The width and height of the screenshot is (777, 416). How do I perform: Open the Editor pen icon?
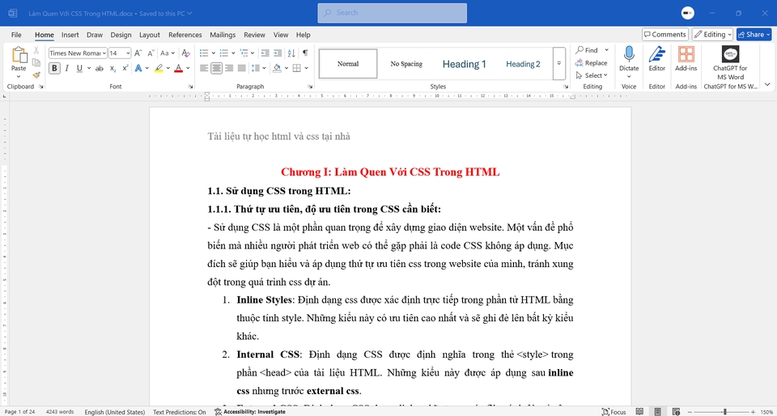pyautogui.click(x=657, y=54)
